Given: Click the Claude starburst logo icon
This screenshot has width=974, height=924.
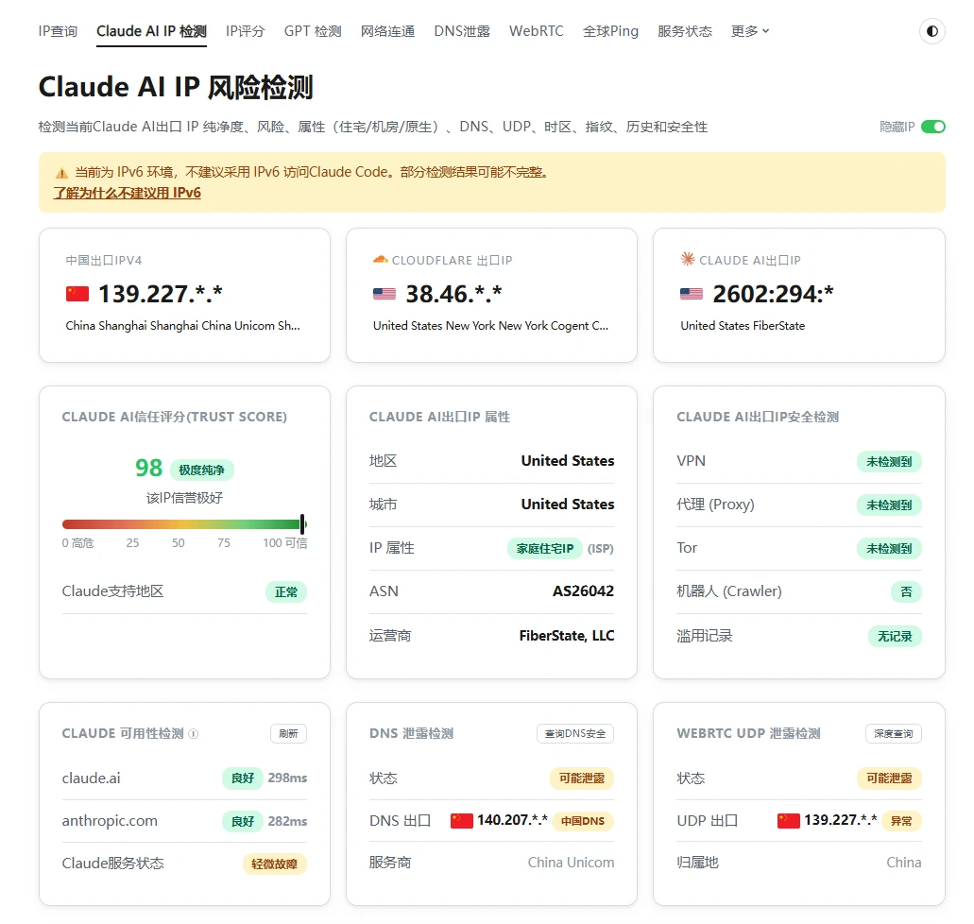Looking at the screenshot, I should coord(688,259).
